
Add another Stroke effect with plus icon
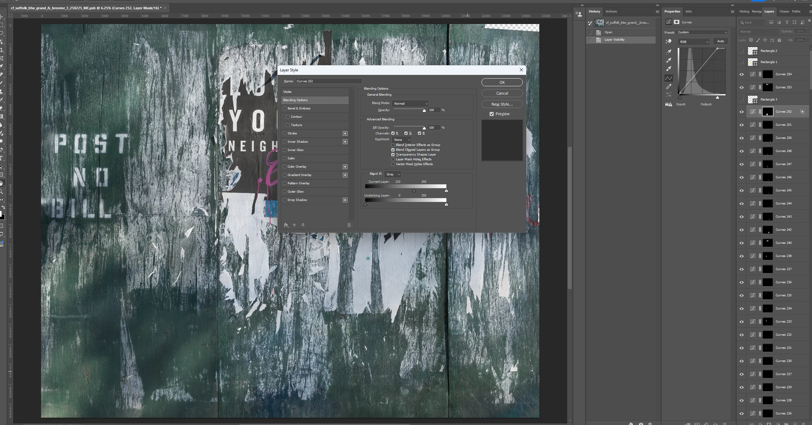(x=345, y=133)
